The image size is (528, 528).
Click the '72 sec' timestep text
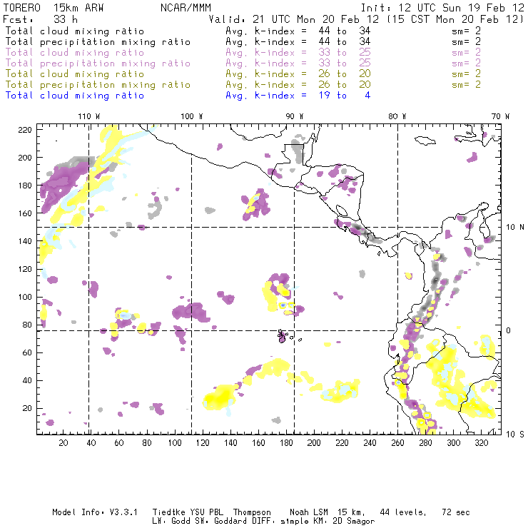[456, 512]
